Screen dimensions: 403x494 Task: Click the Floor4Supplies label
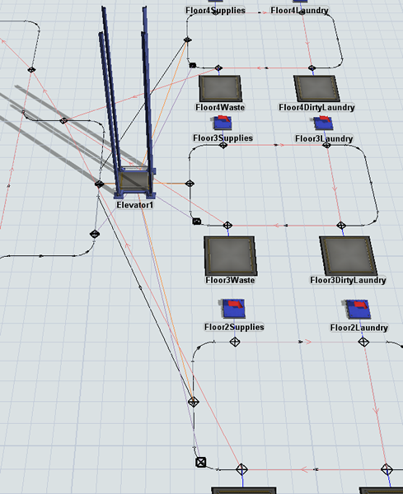pyautogui.click(x=215, y=11)
